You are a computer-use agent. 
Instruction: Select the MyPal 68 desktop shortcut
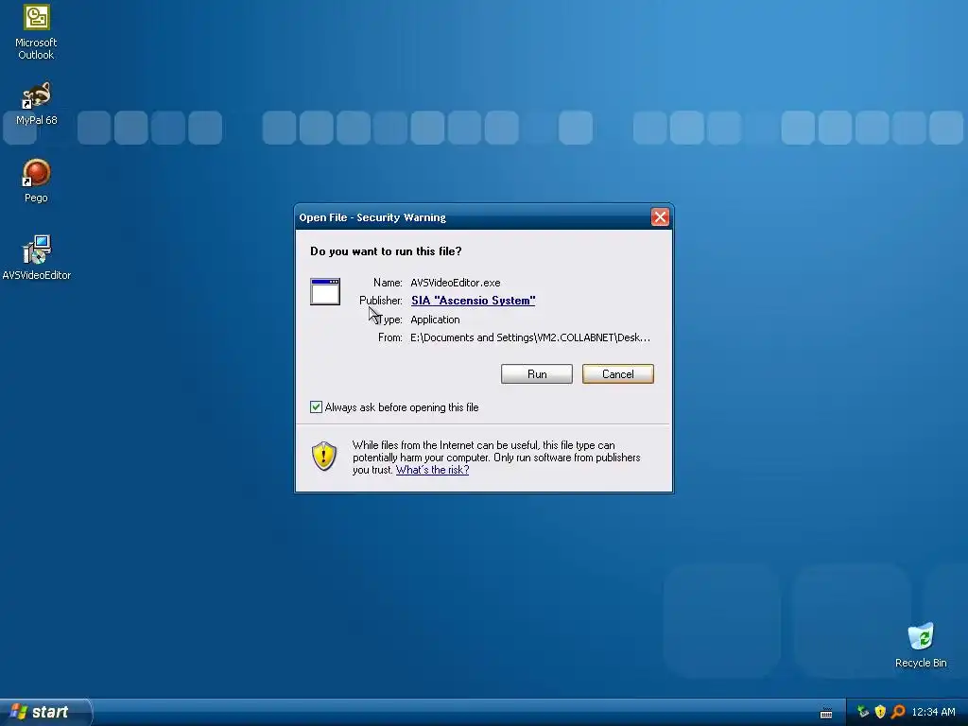click(x=36, y=104)
